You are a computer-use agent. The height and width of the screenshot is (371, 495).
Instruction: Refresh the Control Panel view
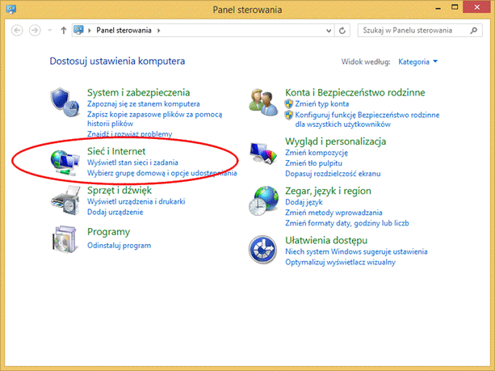(x=342, y=31)
